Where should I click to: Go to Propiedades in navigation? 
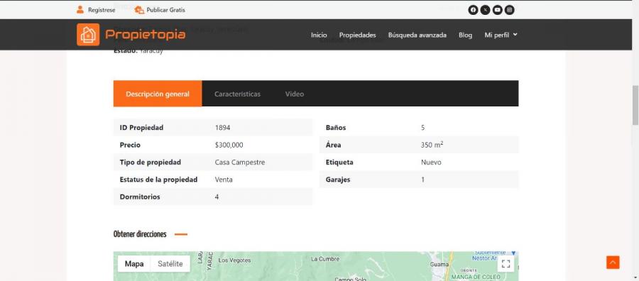(x=357, y=35)
